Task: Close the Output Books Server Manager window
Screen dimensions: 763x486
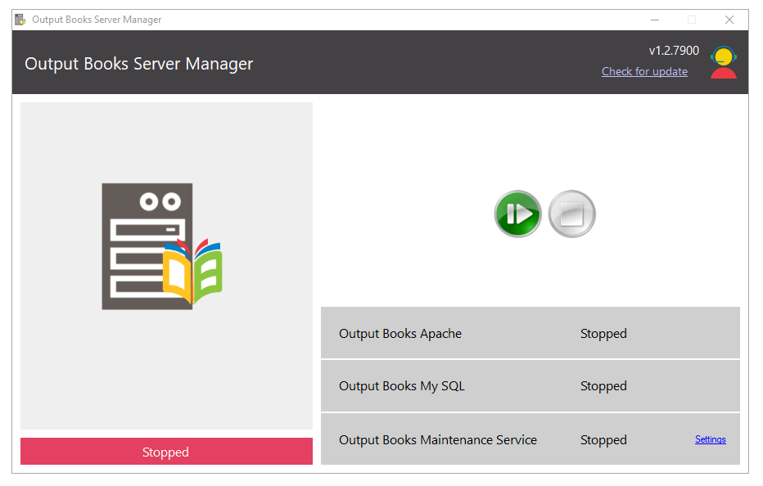Action: pyautogui.click(x=729, y=20)
